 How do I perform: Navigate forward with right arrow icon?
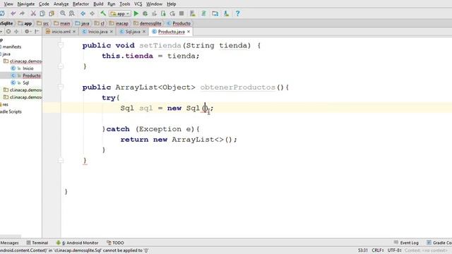tap(92, 13)
